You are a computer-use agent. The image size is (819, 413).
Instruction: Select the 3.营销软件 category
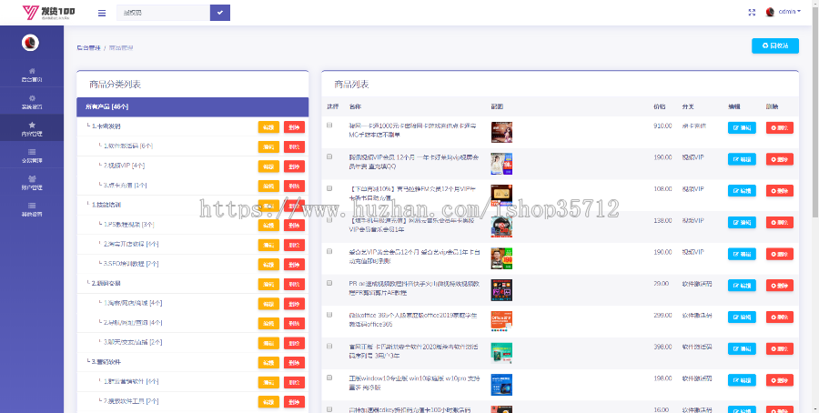tap(106, 362)
